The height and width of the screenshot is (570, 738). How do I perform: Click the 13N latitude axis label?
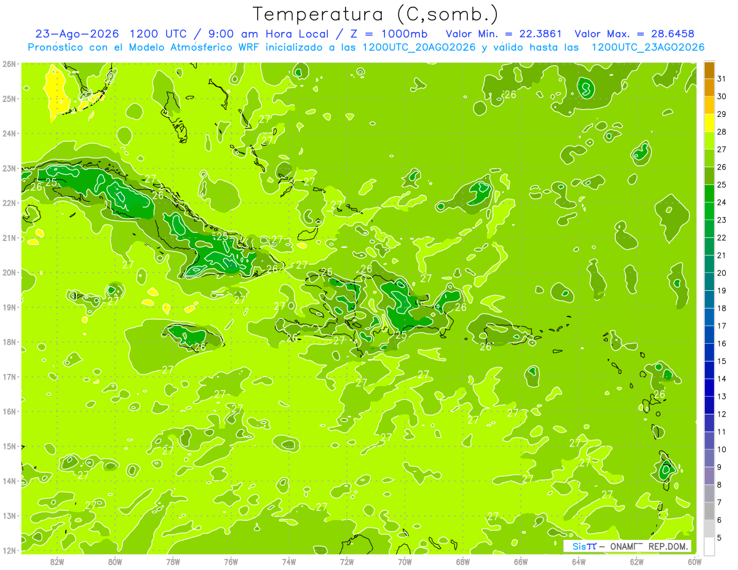pyautogui.click(x=9, y=516)
